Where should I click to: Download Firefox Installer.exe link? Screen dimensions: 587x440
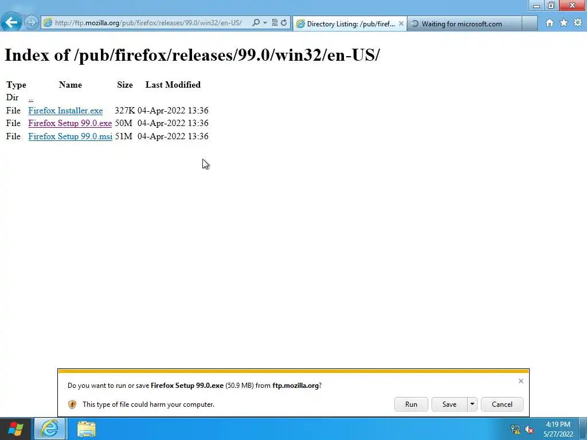[65, 111]
